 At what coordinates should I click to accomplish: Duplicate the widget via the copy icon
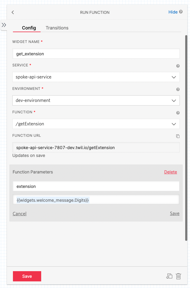pos(169,276)
